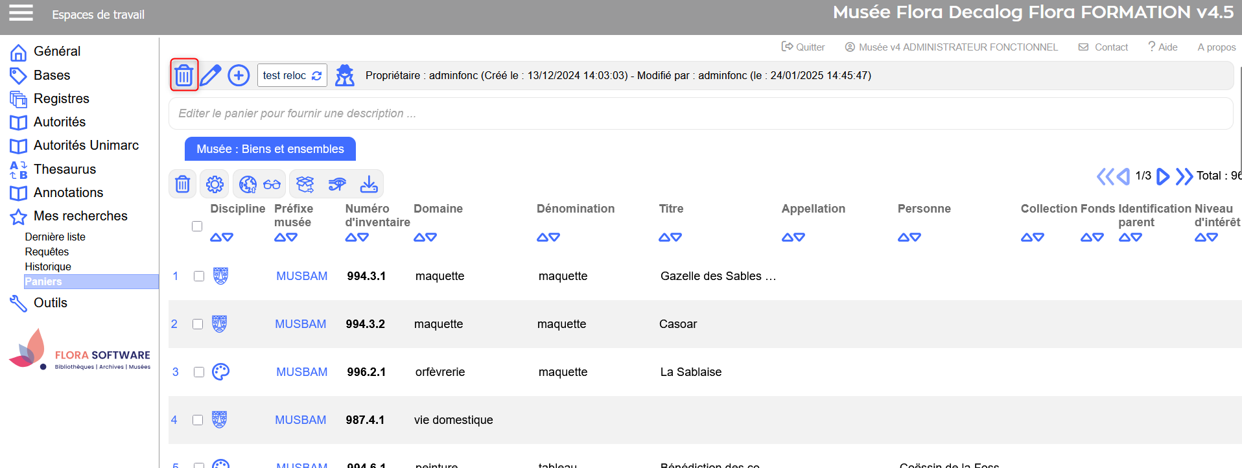
Task: Click the plus circle icon to add a basket
Action: pos(239,75)
